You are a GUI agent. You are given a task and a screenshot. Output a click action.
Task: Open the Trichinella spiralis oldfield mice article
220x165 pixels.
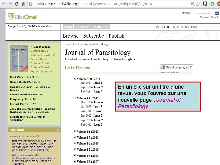pyautogui.click(x=34, y=146)
